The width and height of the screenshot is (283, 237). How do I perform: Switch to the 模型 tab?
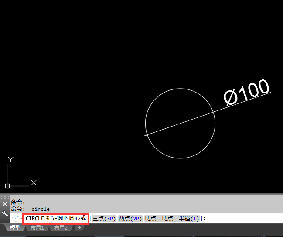(x=15, y=227)
